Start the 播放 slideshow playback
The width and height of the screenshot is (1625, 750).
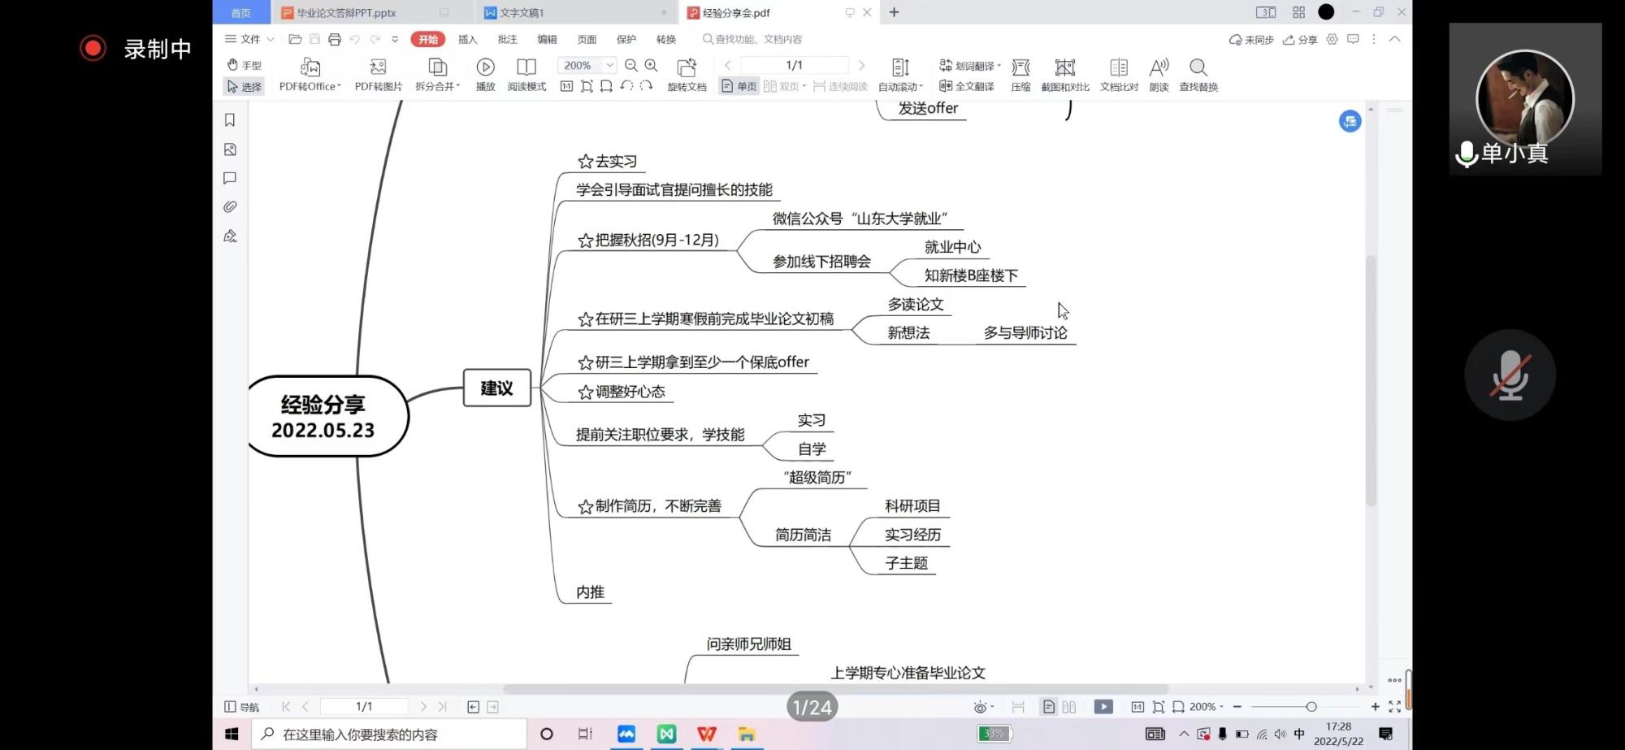(x=485, y=67)
